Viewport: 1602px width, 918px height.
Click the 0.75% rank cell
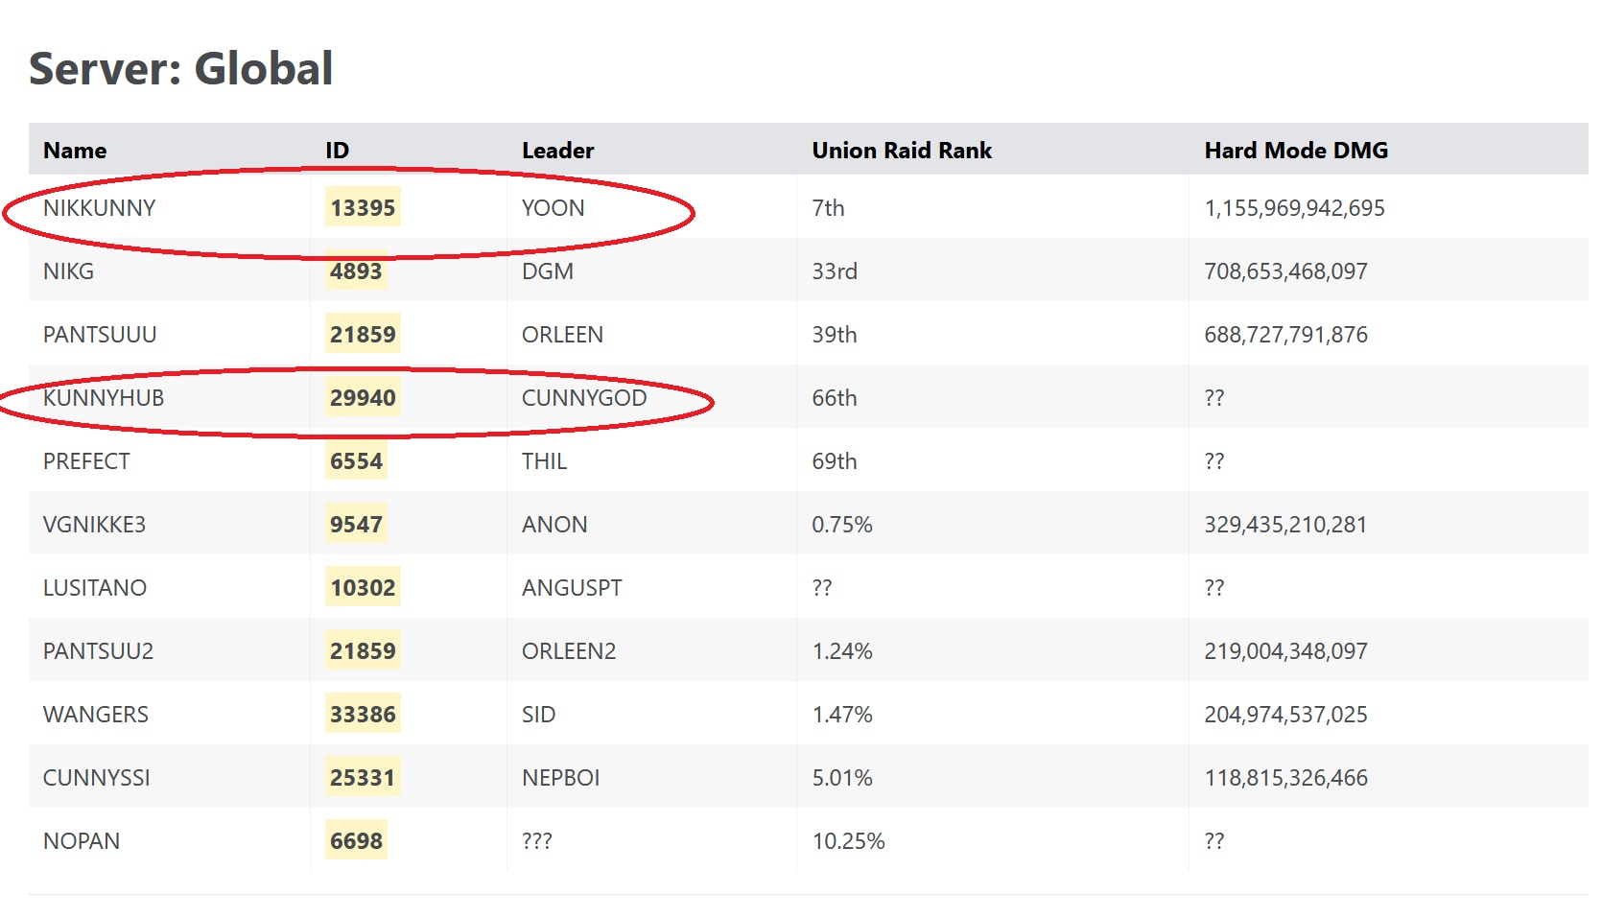point(842,525)
